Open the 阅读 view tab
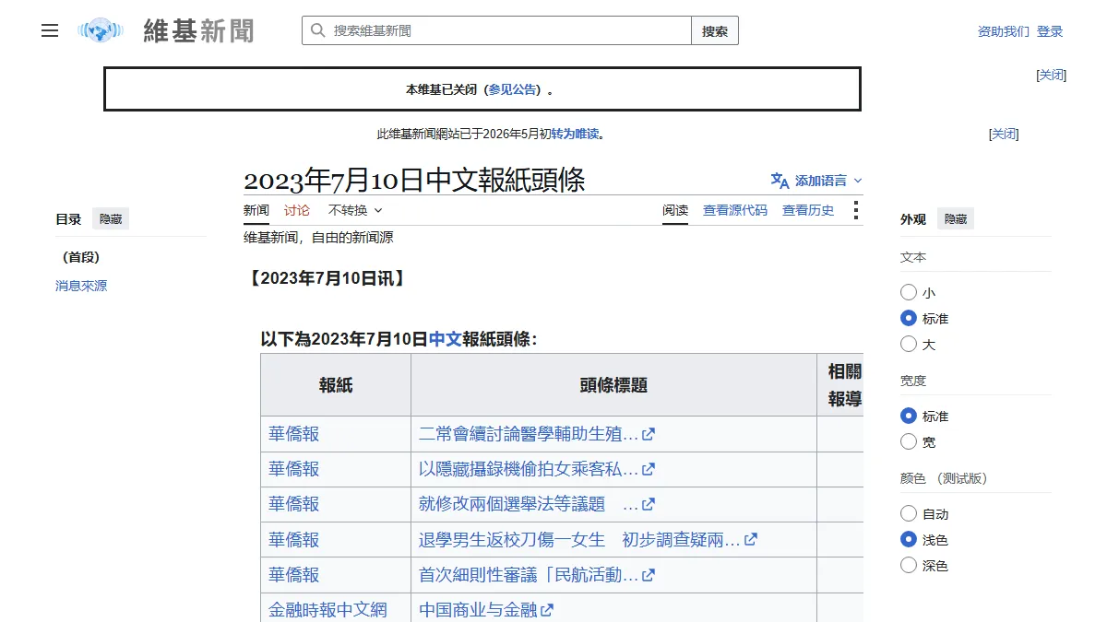The height and width of the screenshot is (622, 1107). pos(675,210)
